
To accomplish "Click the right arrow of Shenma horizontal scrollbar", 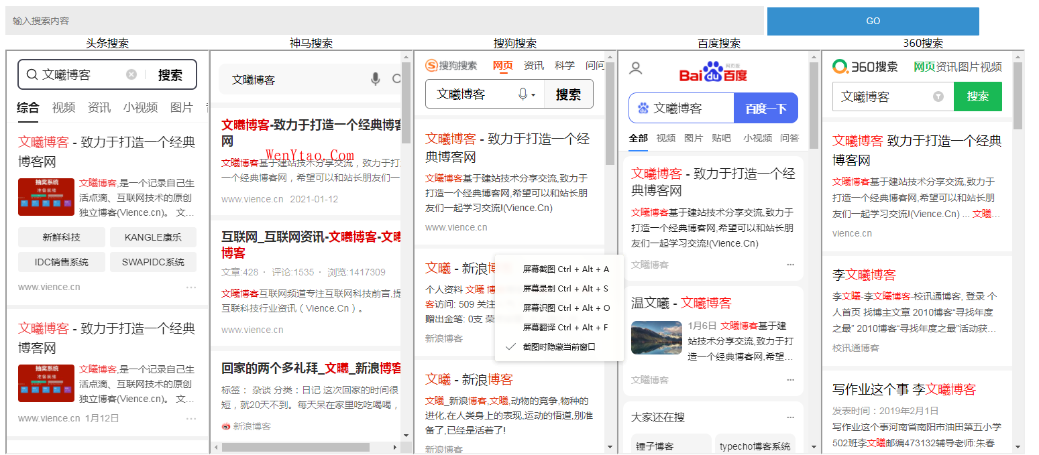I will click(396, 447).
